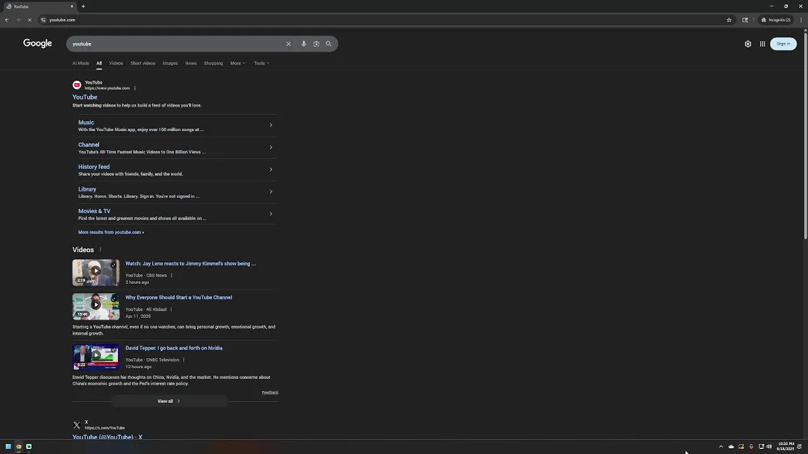Click the Incognito (2) indicator
808x454 pixels.
pos(776,20)
